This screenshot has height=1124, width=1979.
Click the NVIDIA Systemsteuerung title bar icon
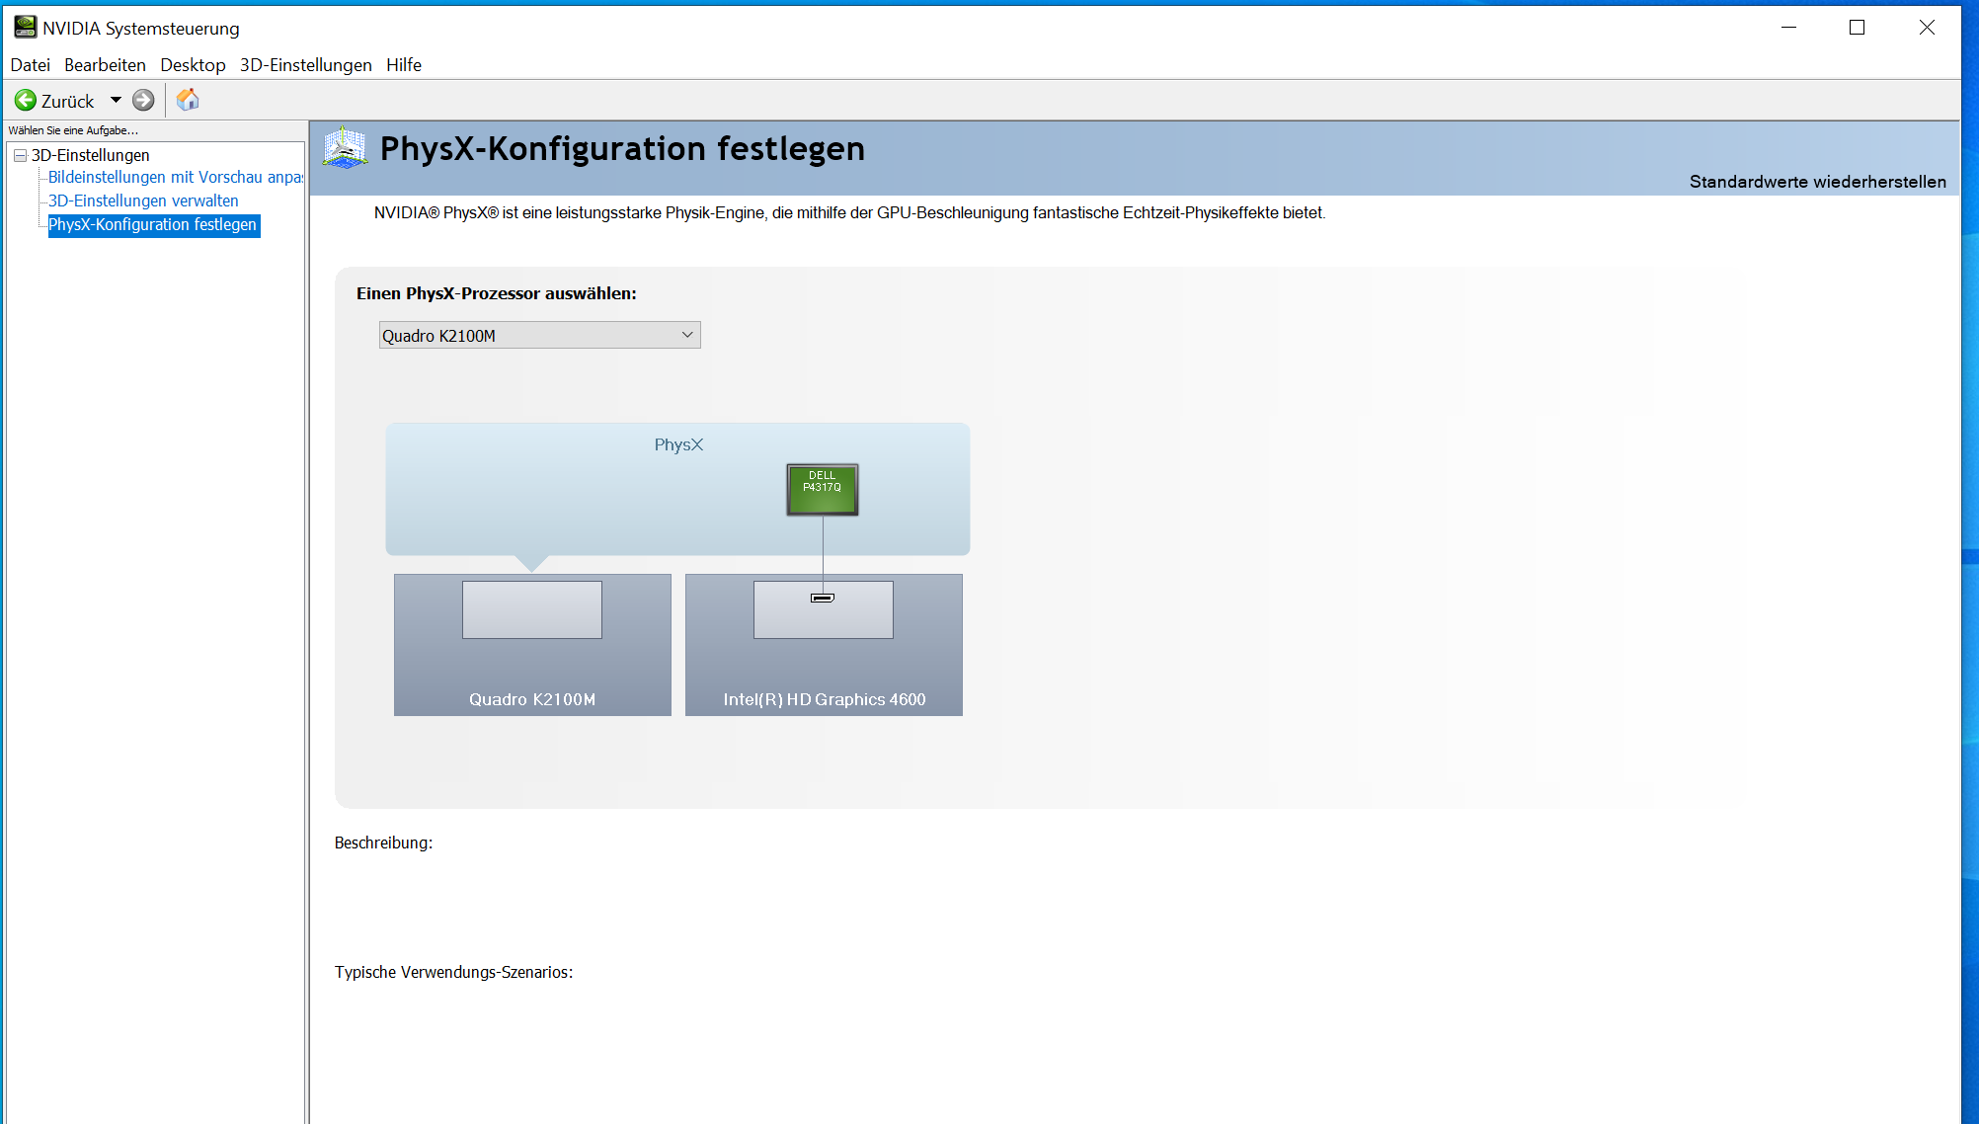(x=25, y=28)
